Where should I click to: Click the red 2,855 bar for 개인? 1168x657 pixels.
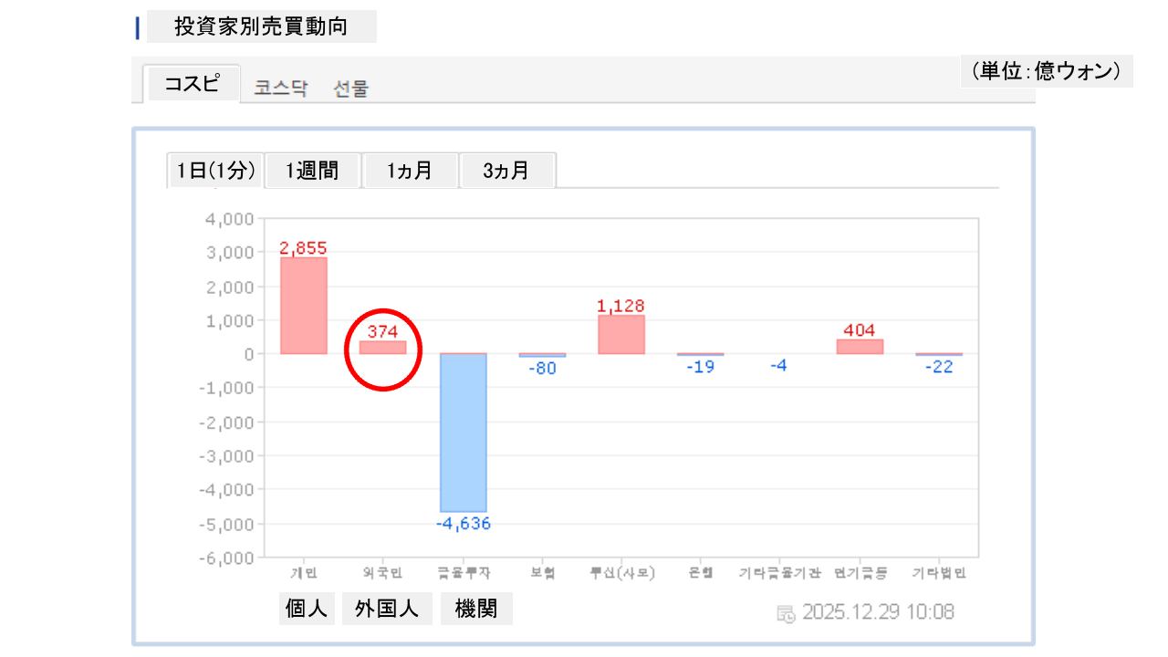coord(304,306)
